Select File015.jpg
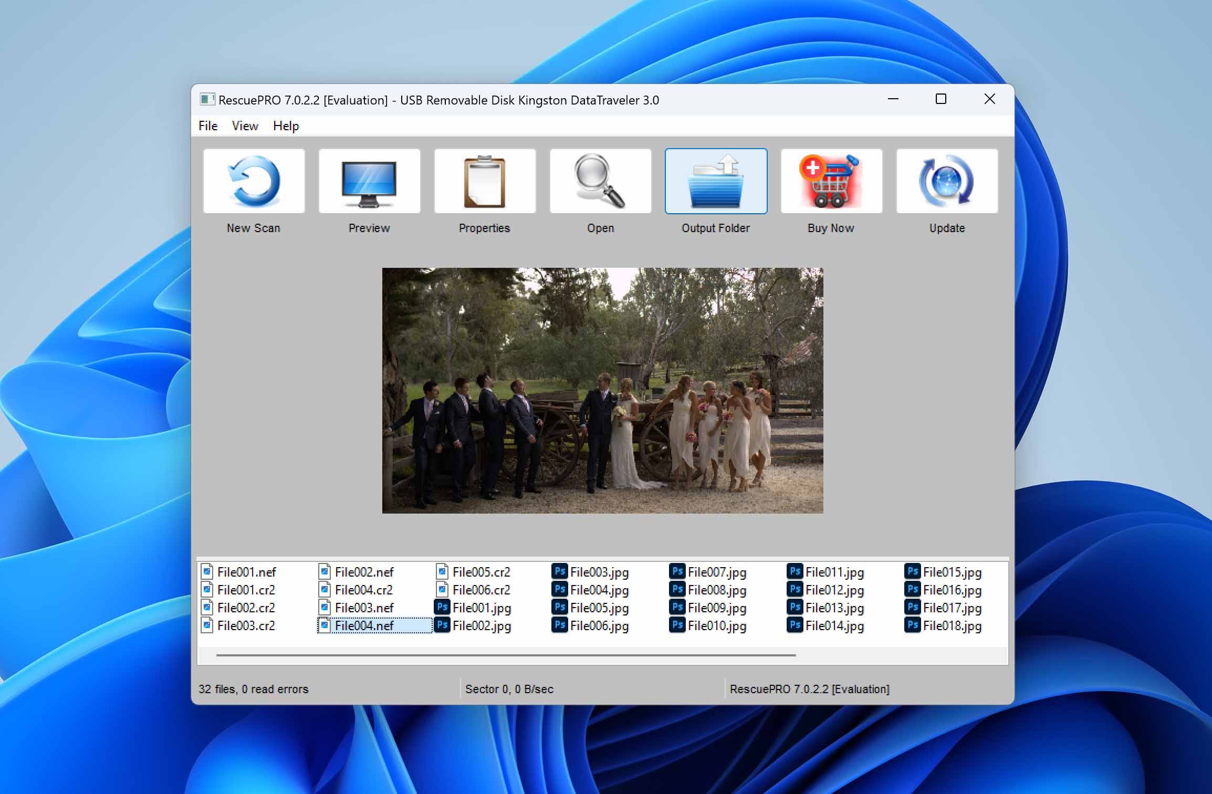The image size is (1212, 794). (x=943, y=572)
